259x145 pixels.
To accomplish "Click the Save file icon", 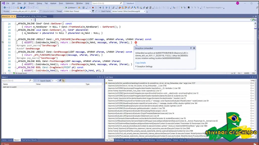I will [21, 8].
